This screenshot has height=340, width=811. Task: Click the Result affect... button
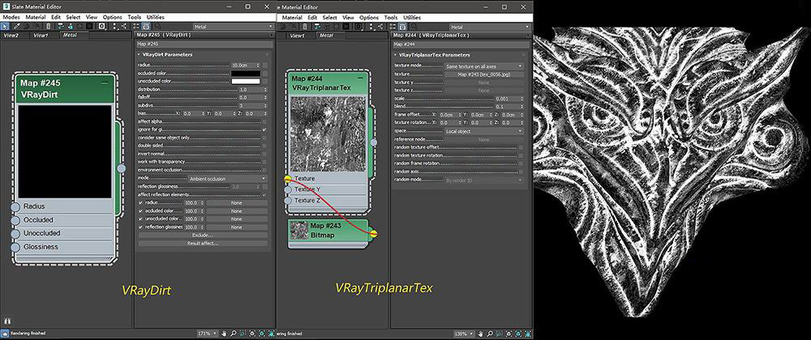click(x=203, y=243)
